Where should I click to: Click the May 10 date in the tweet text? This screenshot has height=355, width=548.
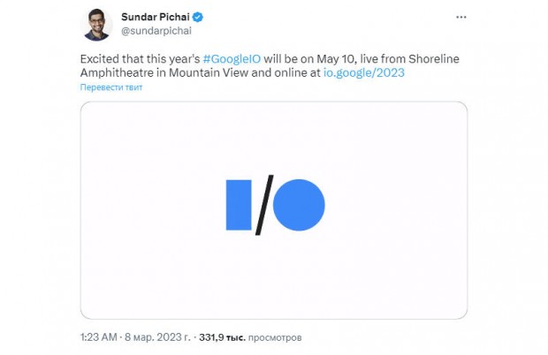pyautogui.click(x=336, y=58)
